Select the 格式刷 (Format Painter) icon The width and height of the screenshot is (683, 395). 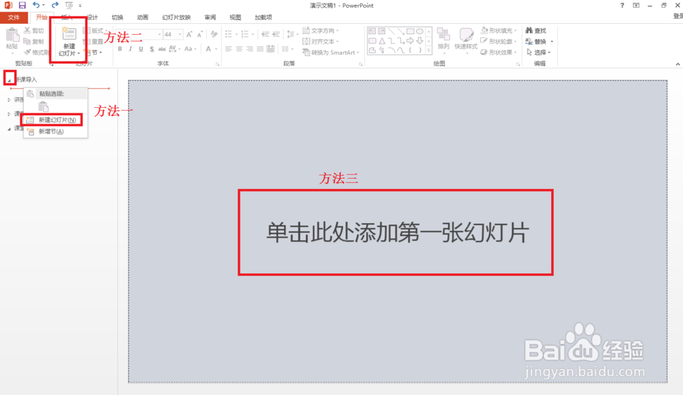pyautogui.click(x=27, y=53)
